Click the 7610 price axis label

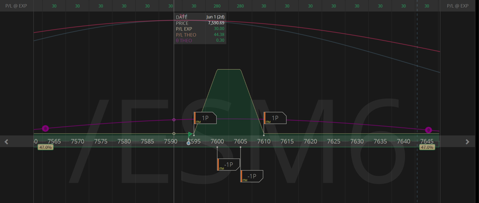coord(264,141)
